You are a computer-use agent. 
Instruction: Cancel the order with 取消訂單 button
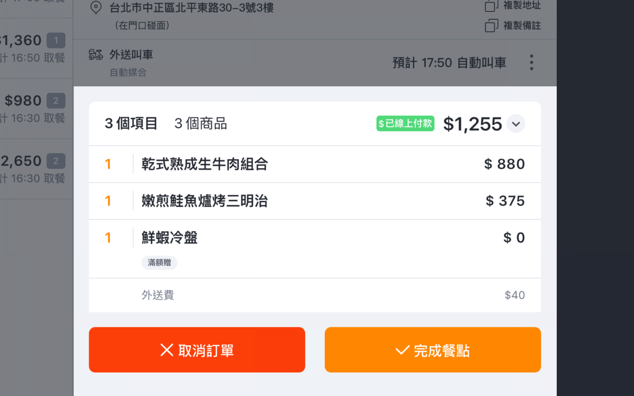pos(197,350)
